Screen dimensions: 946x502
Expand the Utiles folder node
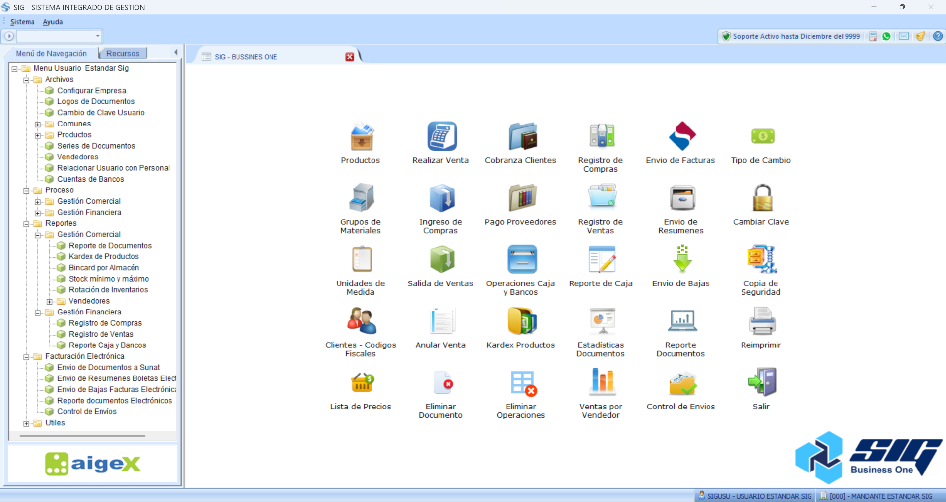tap(27, 423)
